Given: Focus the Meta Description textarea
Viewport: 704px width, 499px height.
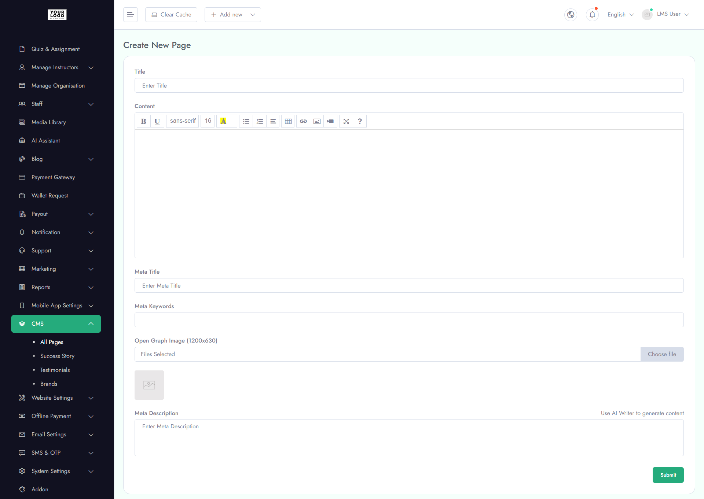Looking at the screenshot, I should pyautogui.click(x=409, y=438).
